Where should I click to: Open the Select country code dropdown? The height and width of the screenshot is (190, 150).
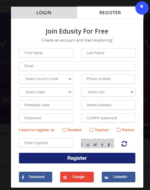46,79
